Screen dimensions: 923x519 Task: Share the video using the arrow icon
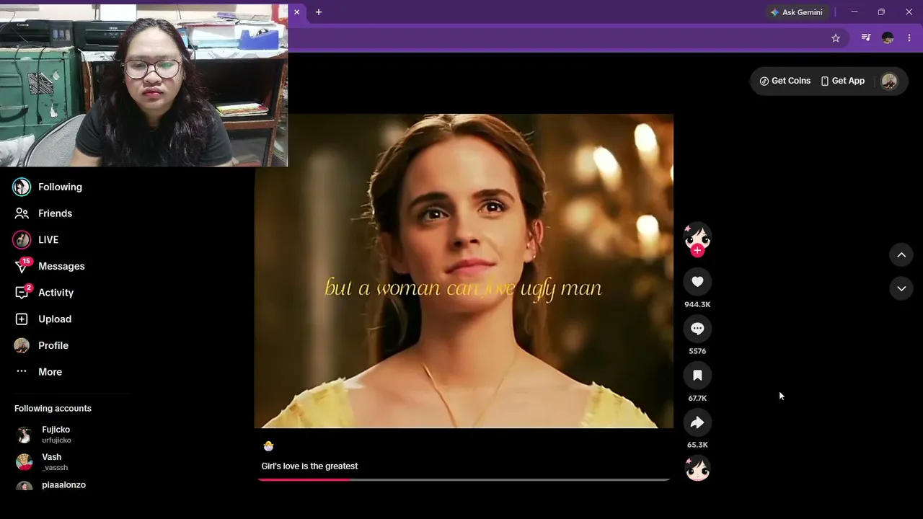coord(697,422)
